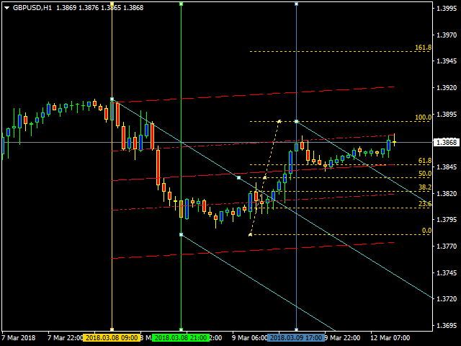The image size is (461, 346).
Task: Select the green 2018.03.08 21:00 date label
Action: (181, 337)
